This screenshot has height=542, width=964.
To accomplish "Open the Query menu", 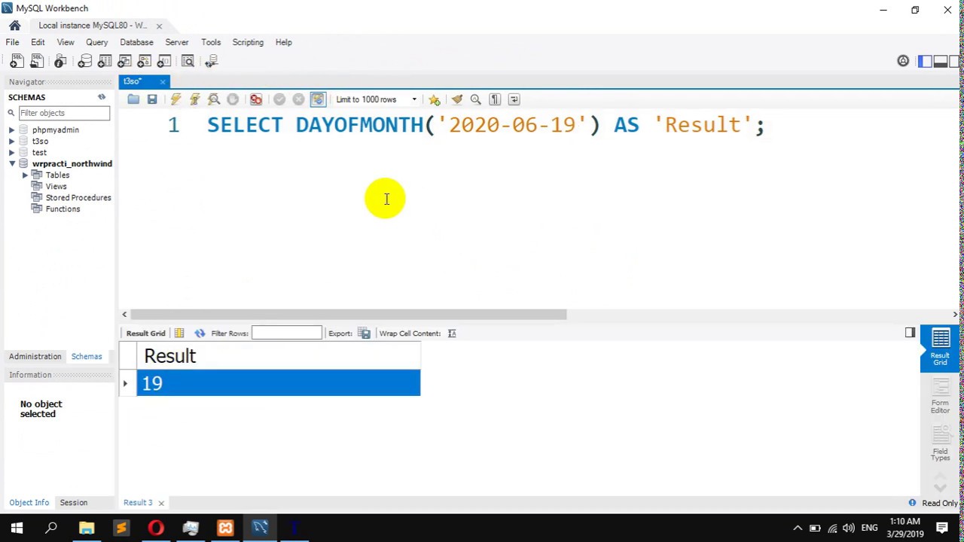I will [96, 42].
